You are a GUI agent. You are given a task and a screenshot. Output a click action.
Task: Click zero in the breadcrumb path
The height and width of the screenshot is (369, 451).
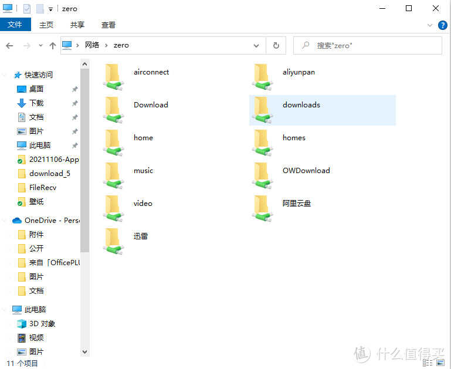tap(121, 45)
